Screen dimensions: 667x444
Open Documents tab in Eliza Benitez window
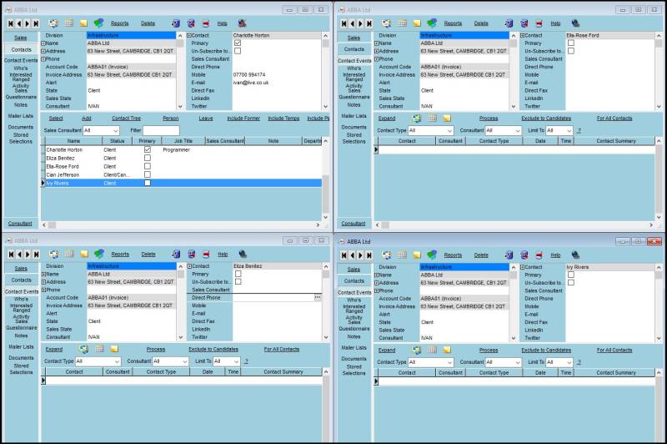tap(21, 357)
